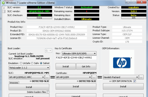
Task: Click the License Channel field showing OEM
Action: click(x=127, y=38)
